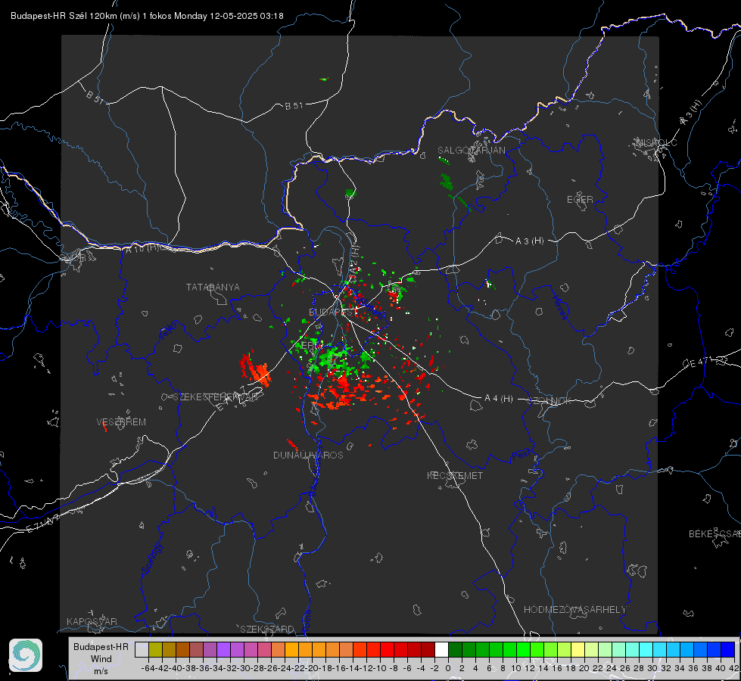Pick the dark blue swatch at 40 to 42

tap(728, 649)
